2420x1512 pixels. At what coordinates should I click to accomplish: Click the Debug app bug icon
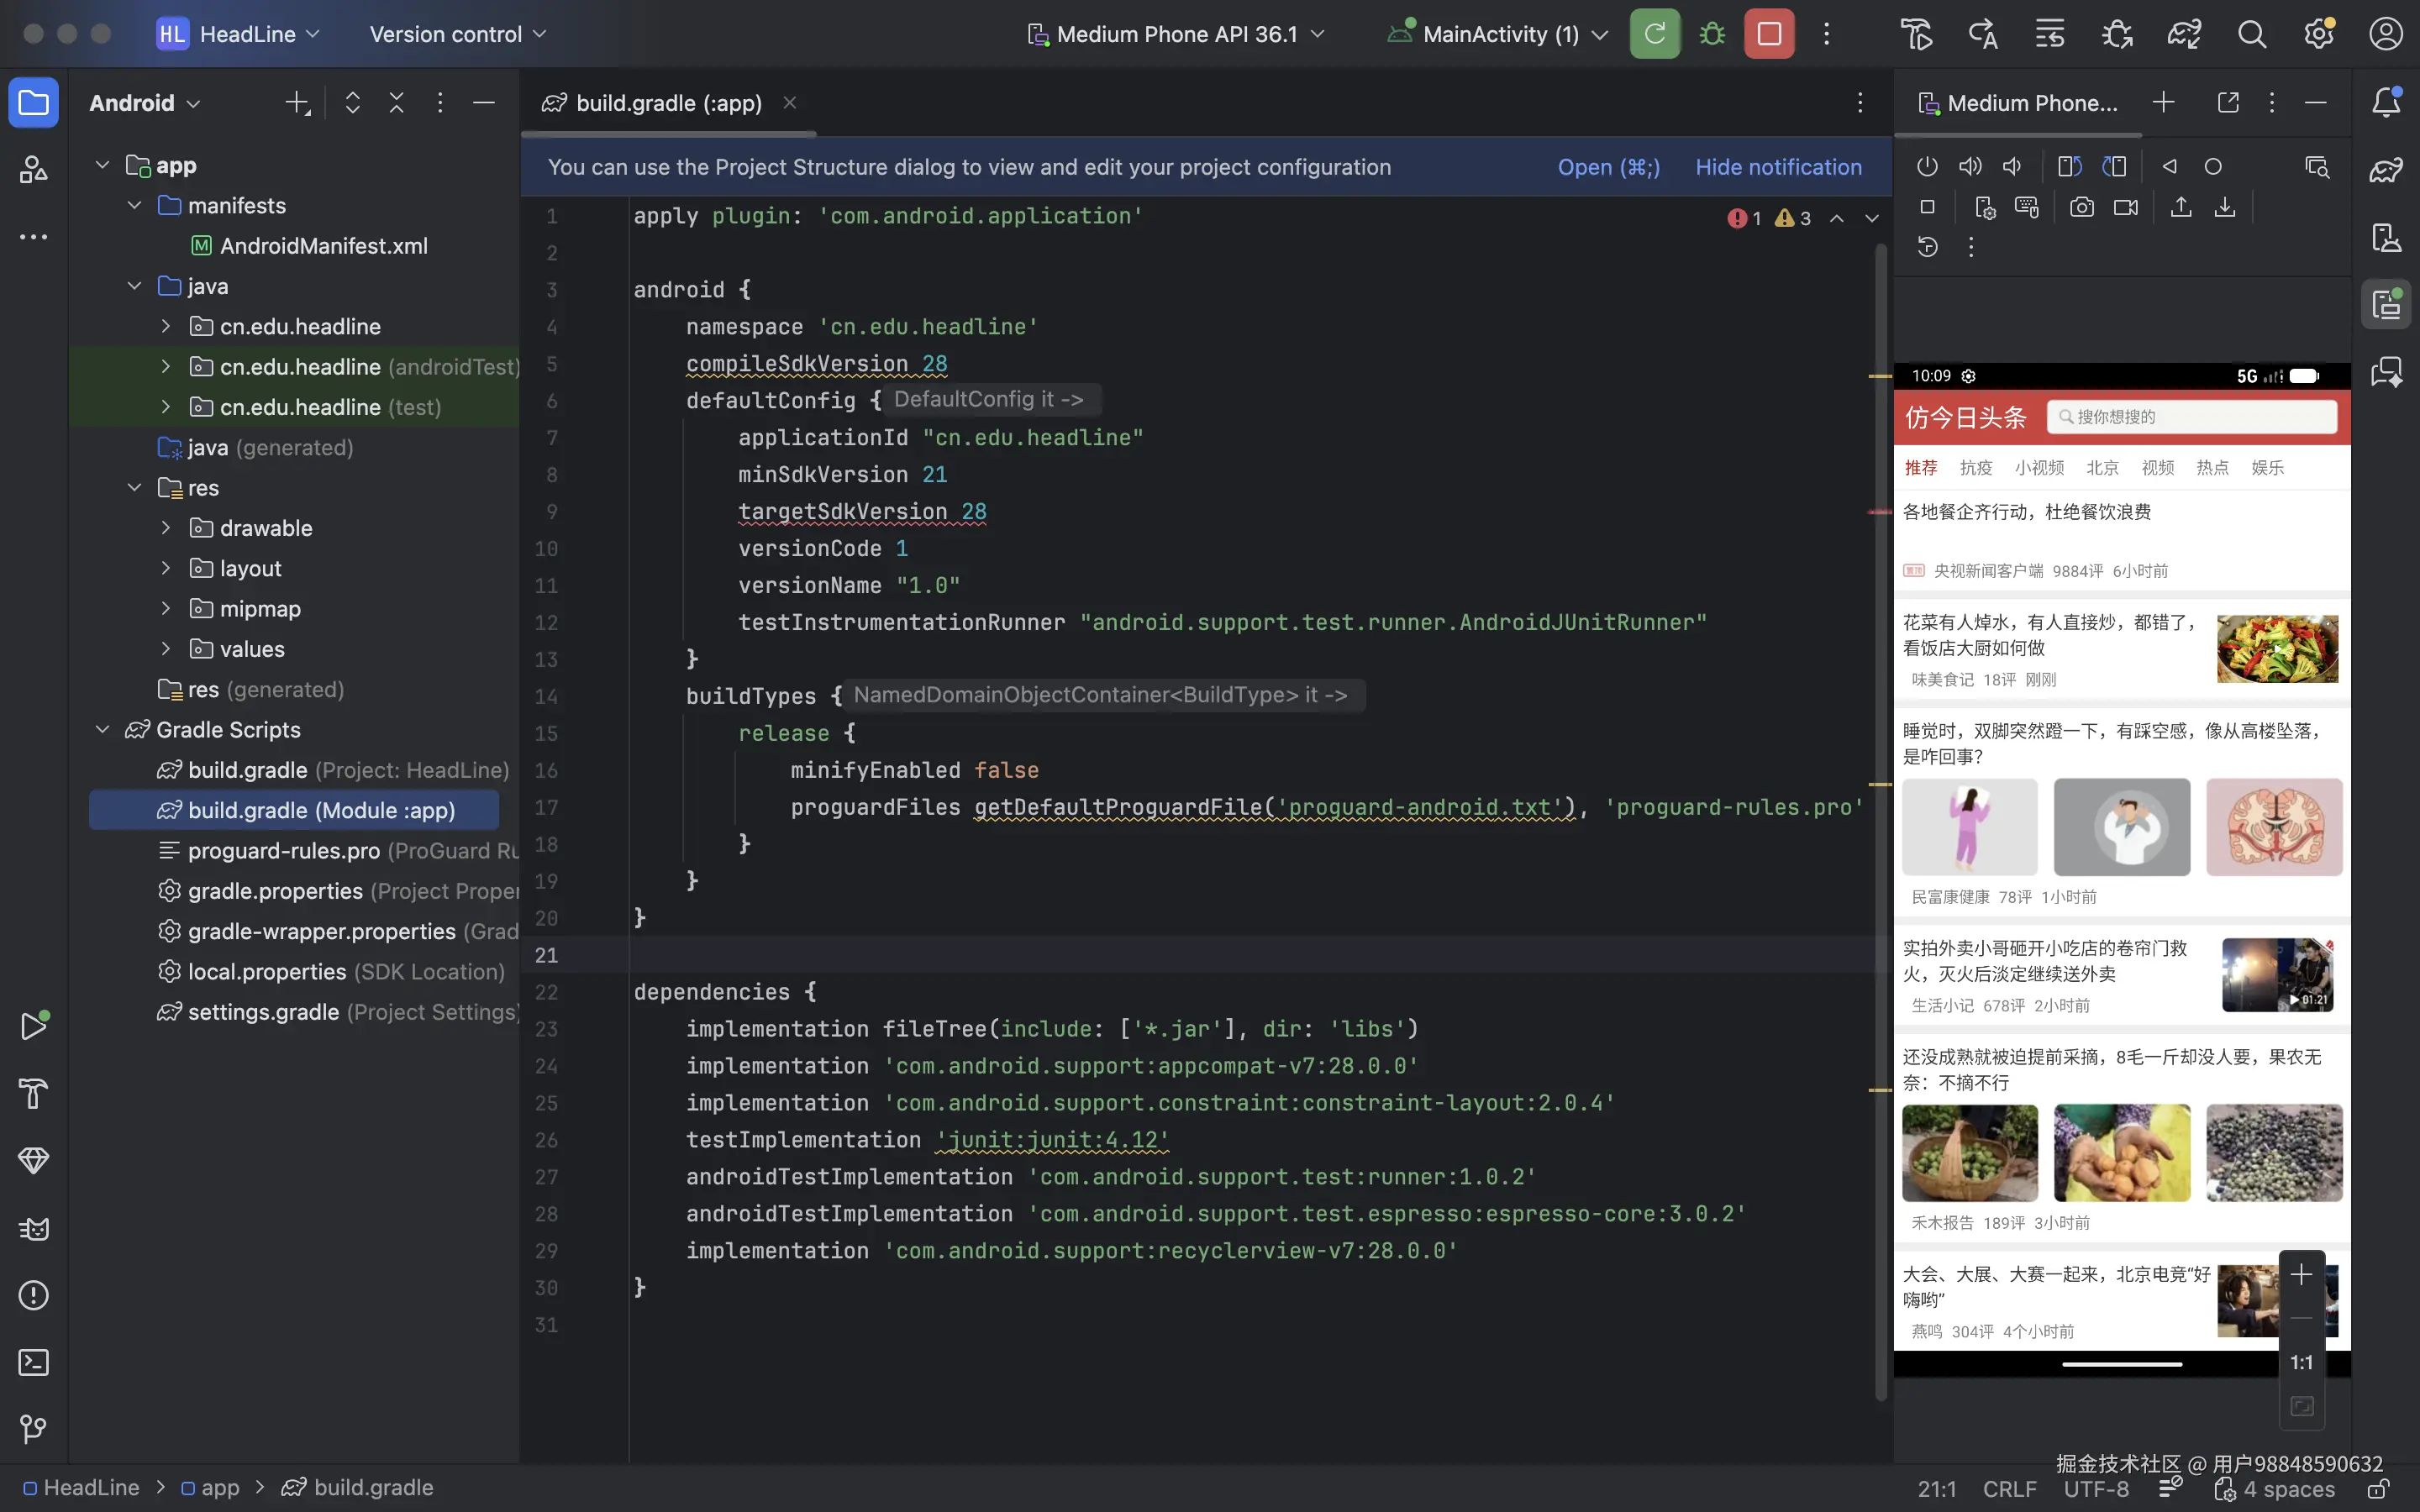click(1712, 34)
